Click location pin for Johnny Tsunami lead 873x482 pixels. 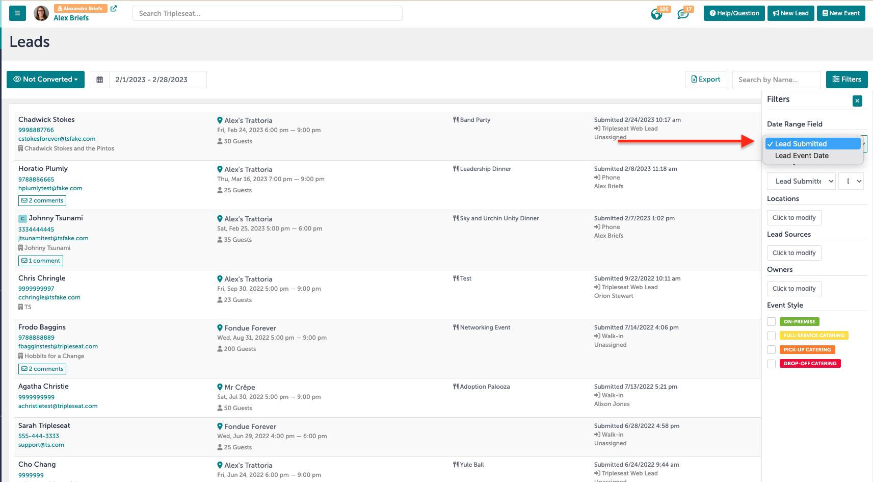click(x=220, y=219)
